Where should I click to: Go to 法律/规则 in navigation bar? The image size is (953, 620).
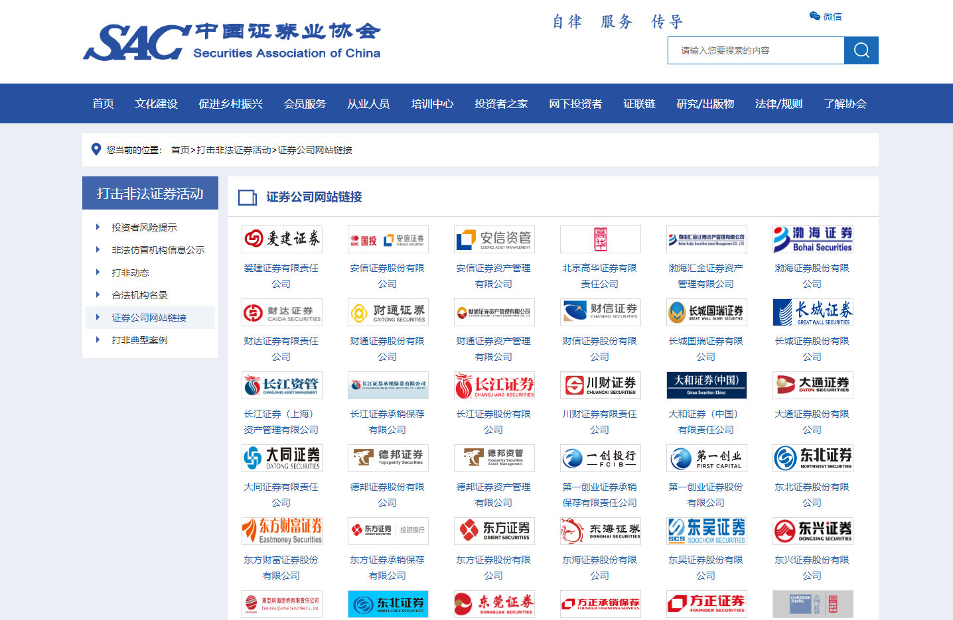(778, 103)
